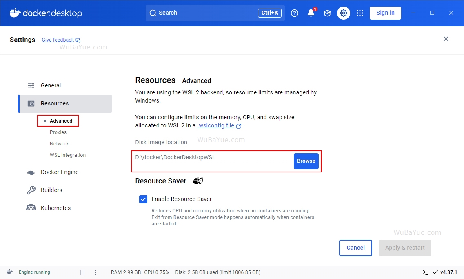
Task: Click the Ctrl+K shortcut badge
Action: (x=270, y=13)
